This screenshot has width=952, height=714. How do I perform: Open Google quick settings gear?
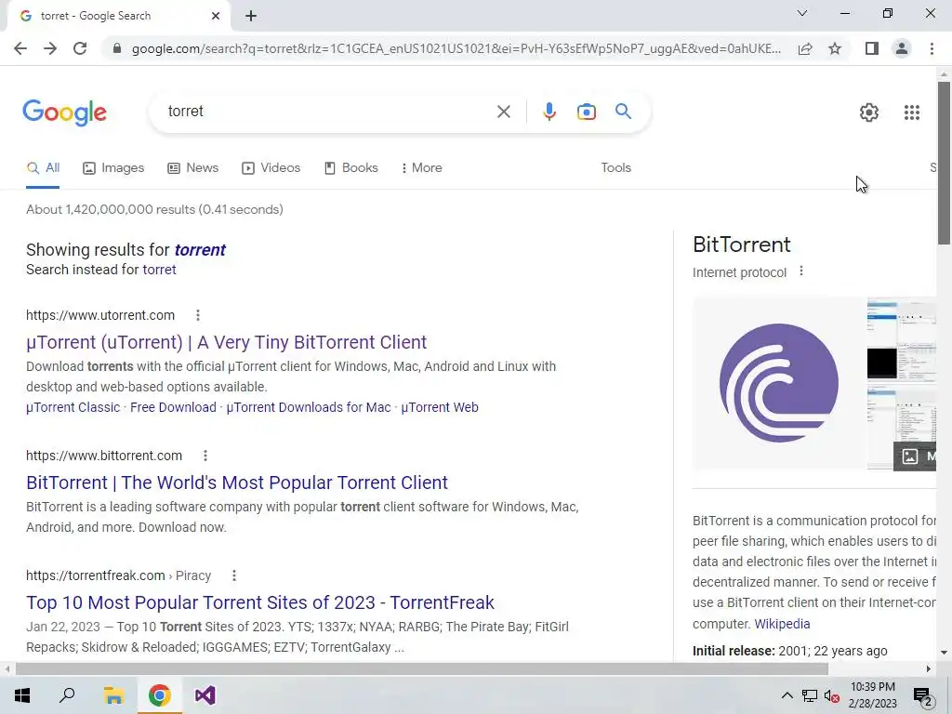point(869,112)
